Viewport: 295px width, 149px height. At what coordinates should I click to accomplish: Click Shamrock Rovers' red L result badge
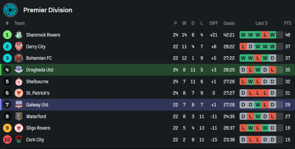point(265,35)
